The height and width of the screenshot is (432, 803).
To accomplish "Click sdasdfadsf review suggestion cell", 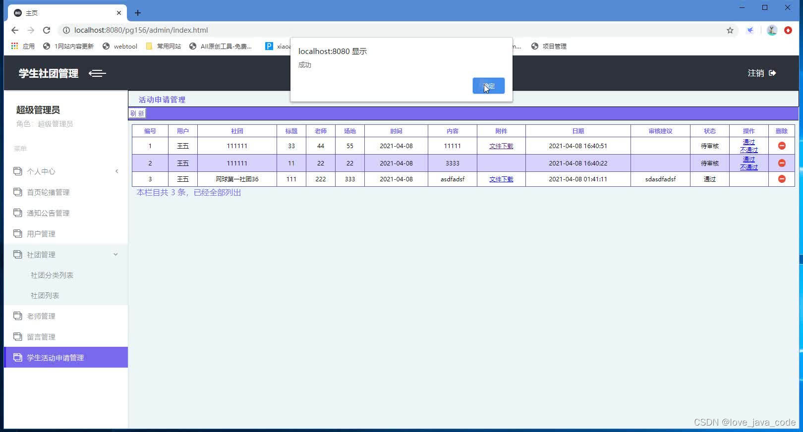I will [660, 179].
